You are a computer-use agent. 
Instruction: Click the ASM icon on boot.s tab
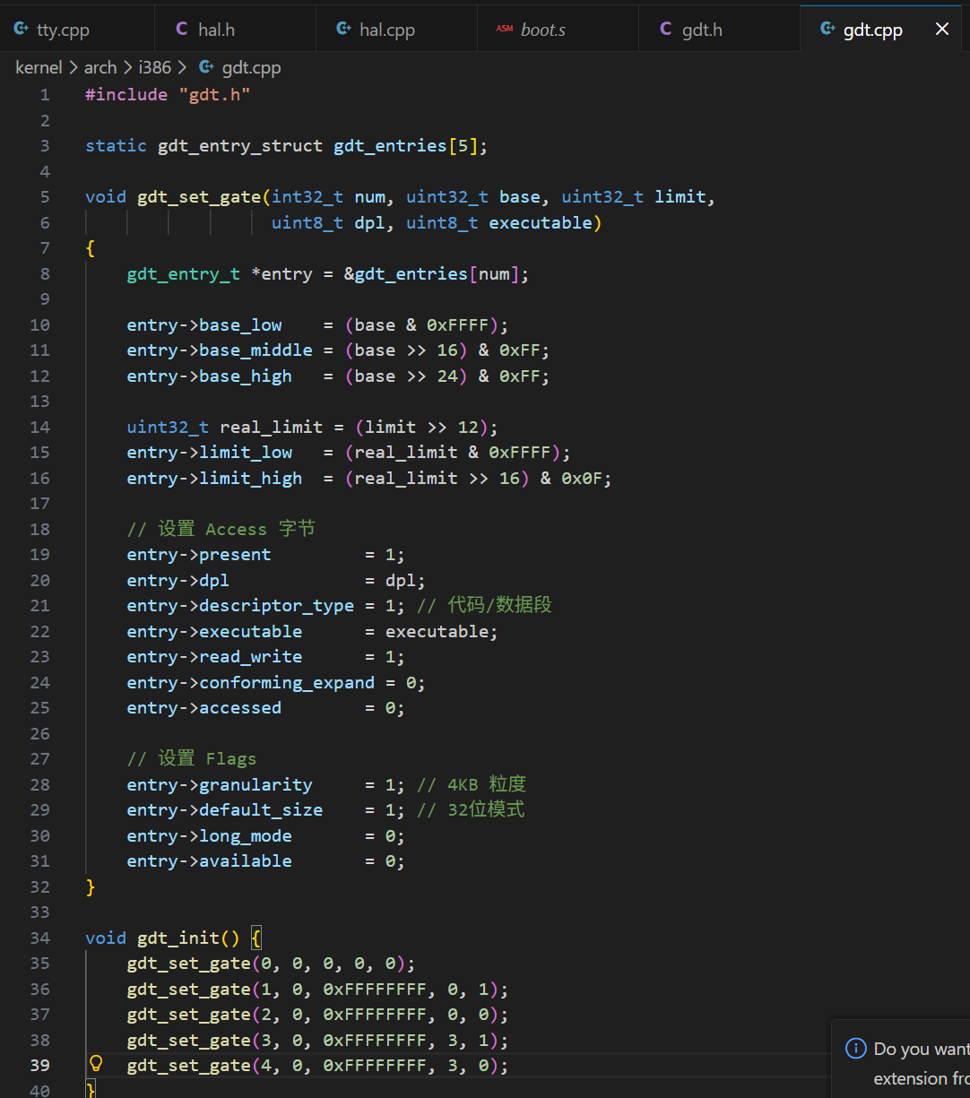(x=505, y=30)
